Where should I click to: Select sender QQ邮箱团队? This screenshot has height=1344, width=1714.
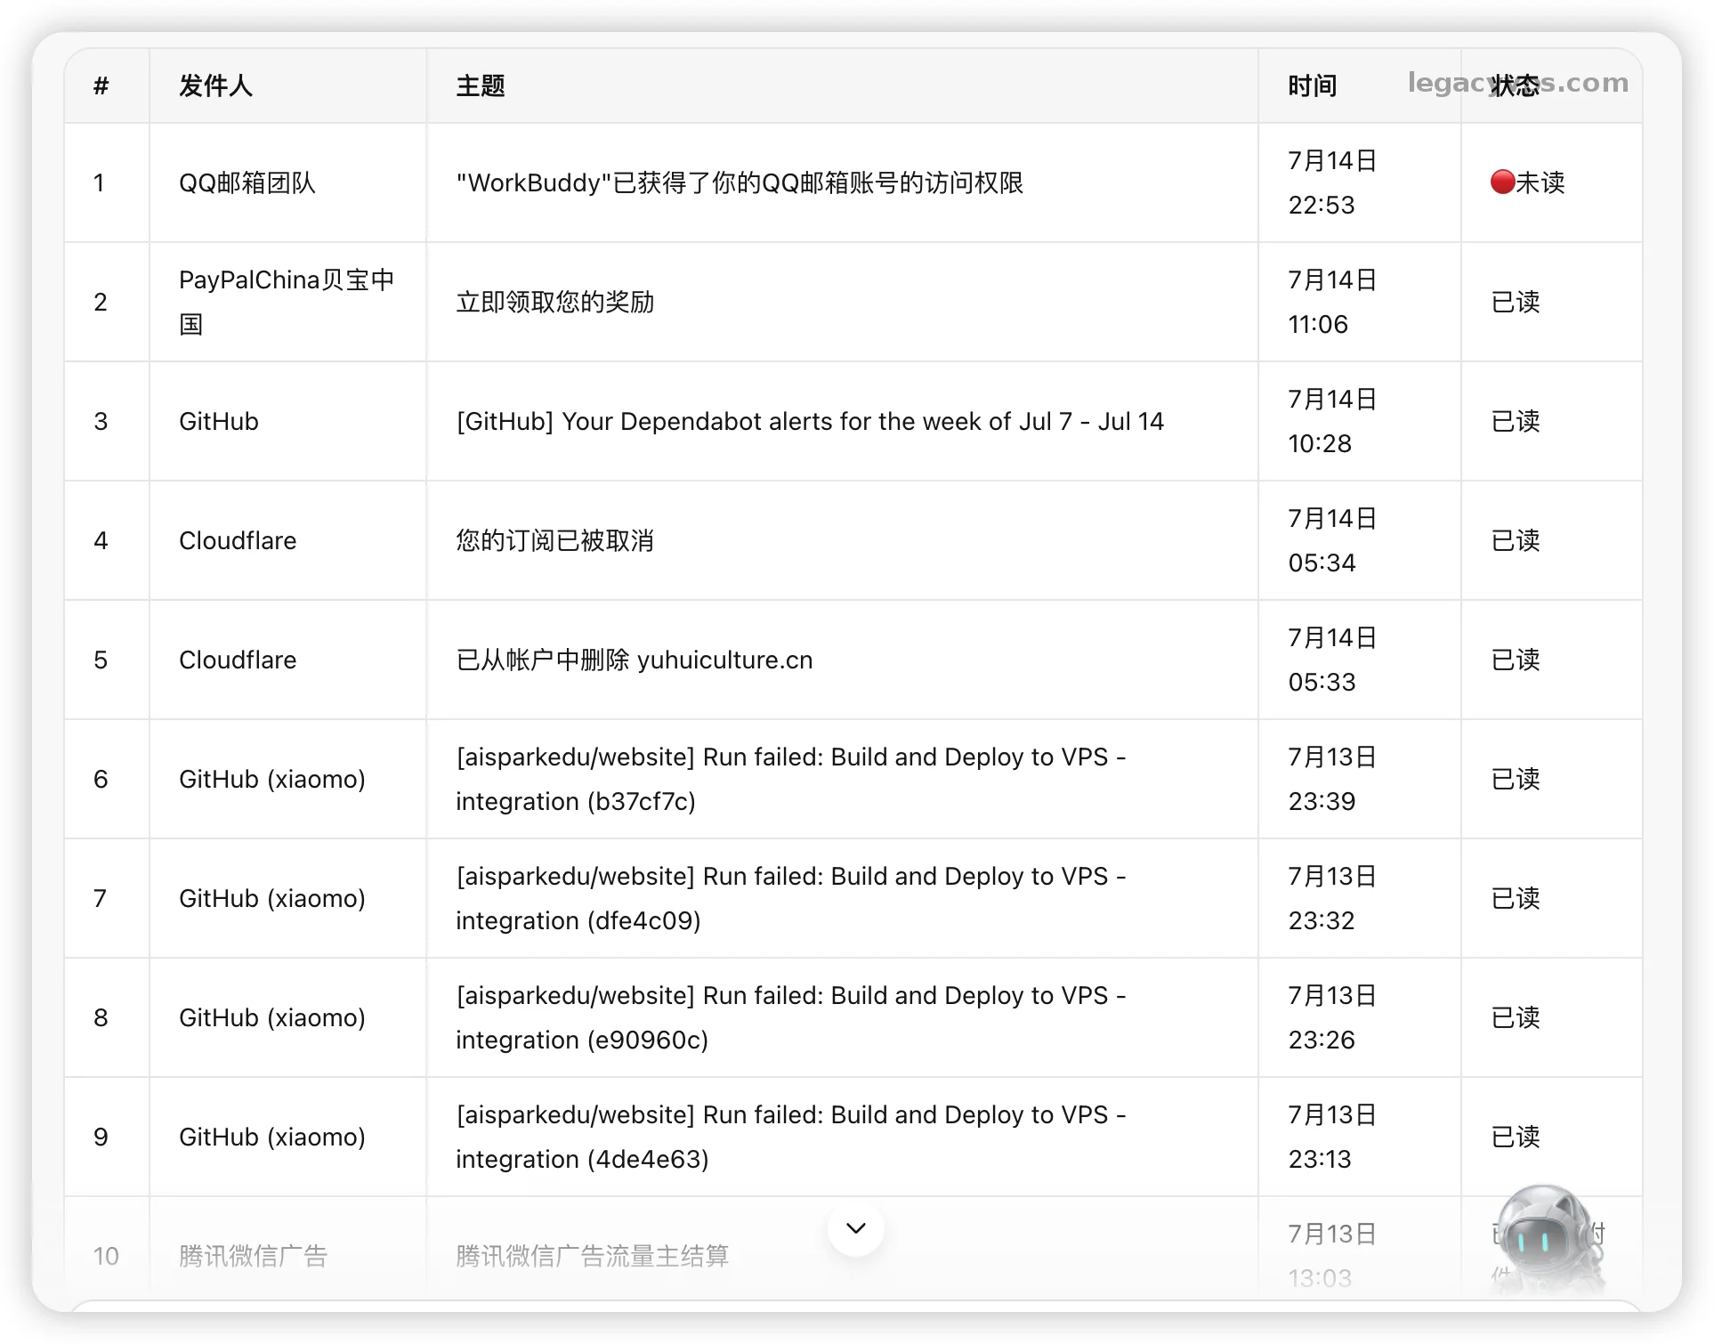[247, 182]
